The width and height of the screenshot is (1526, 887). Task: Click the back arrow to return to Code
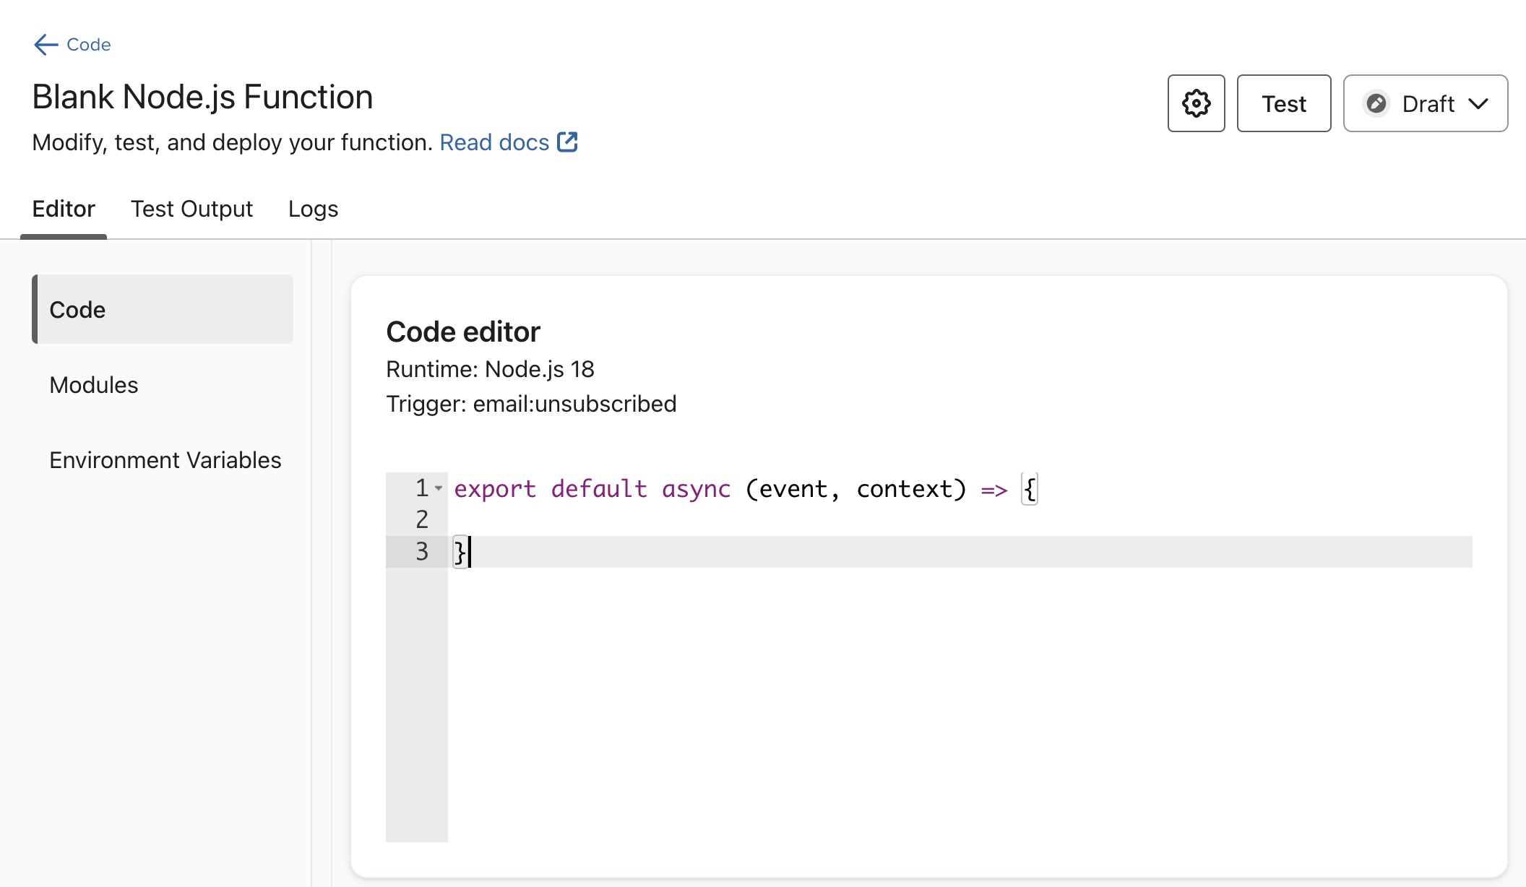click(x=45, y=45)
